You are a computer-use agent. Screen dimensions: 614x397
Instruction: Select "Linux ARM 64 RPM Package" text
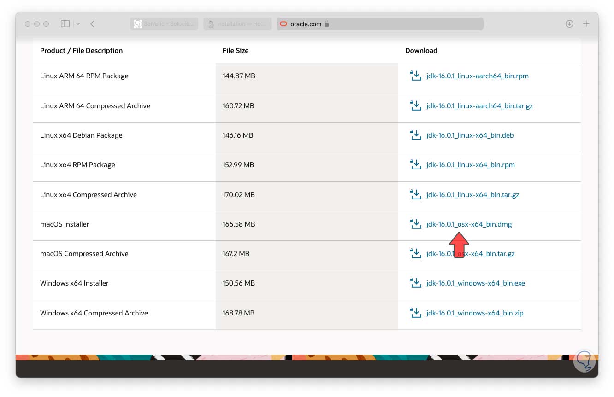point(84,76)
